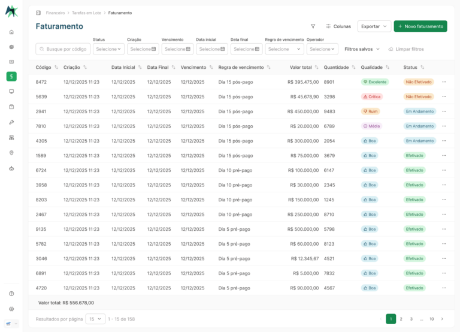Open settings gear in sidebar
This screenshot has width=460, height=332.
click(x=11, y=309)
